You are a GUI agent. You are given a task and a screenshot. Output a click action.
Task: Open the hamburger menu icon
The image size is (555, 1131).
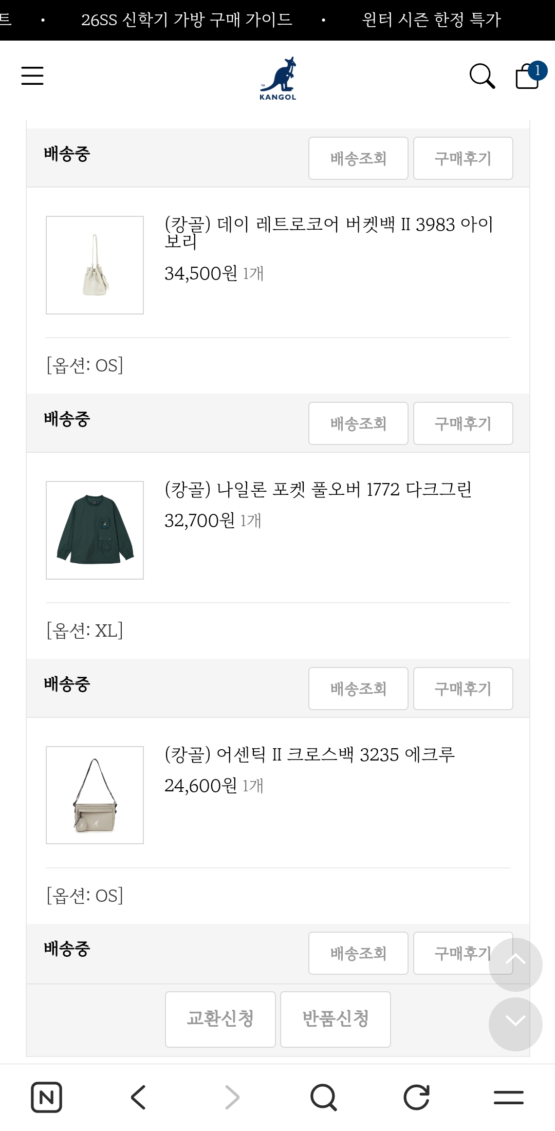click(32, 76)
